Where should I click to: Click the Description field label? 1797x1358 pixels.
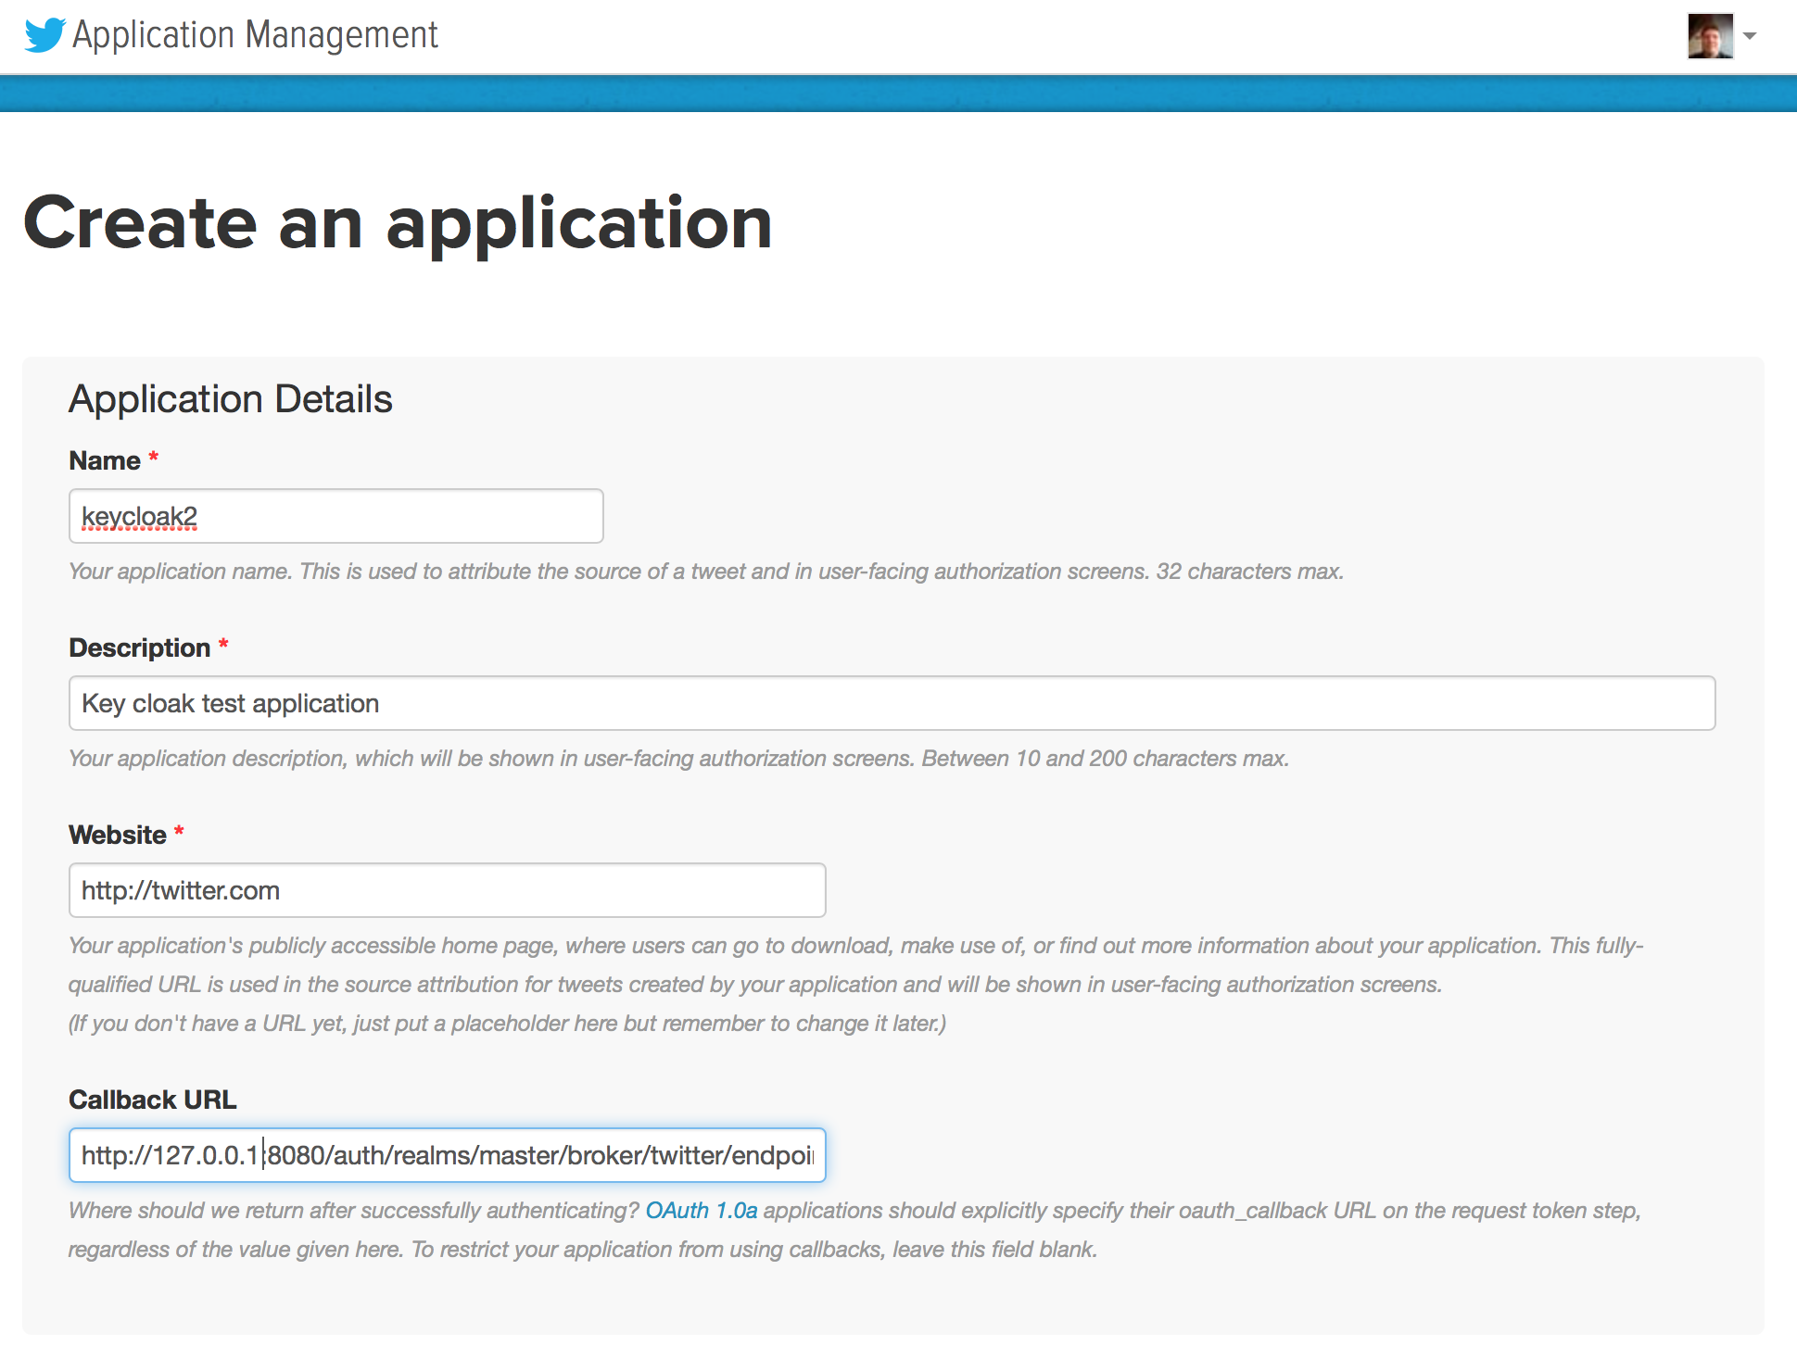point(140,648)
